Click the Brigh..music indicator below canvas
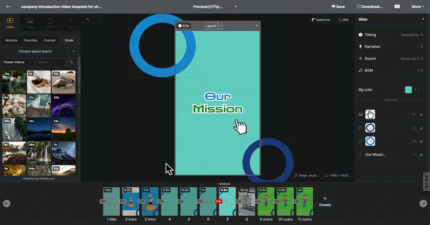 click(307, 175)
